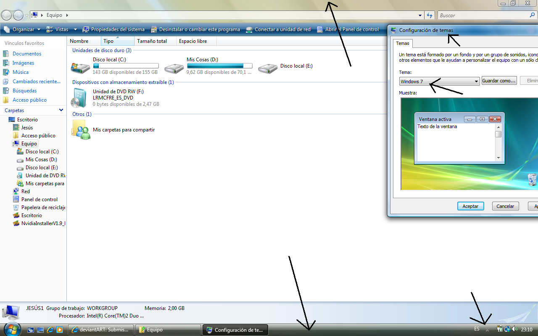This screenshot has width=538, height=336.
Task: Open the Vistas button
Action: click(x=58, y=29)
